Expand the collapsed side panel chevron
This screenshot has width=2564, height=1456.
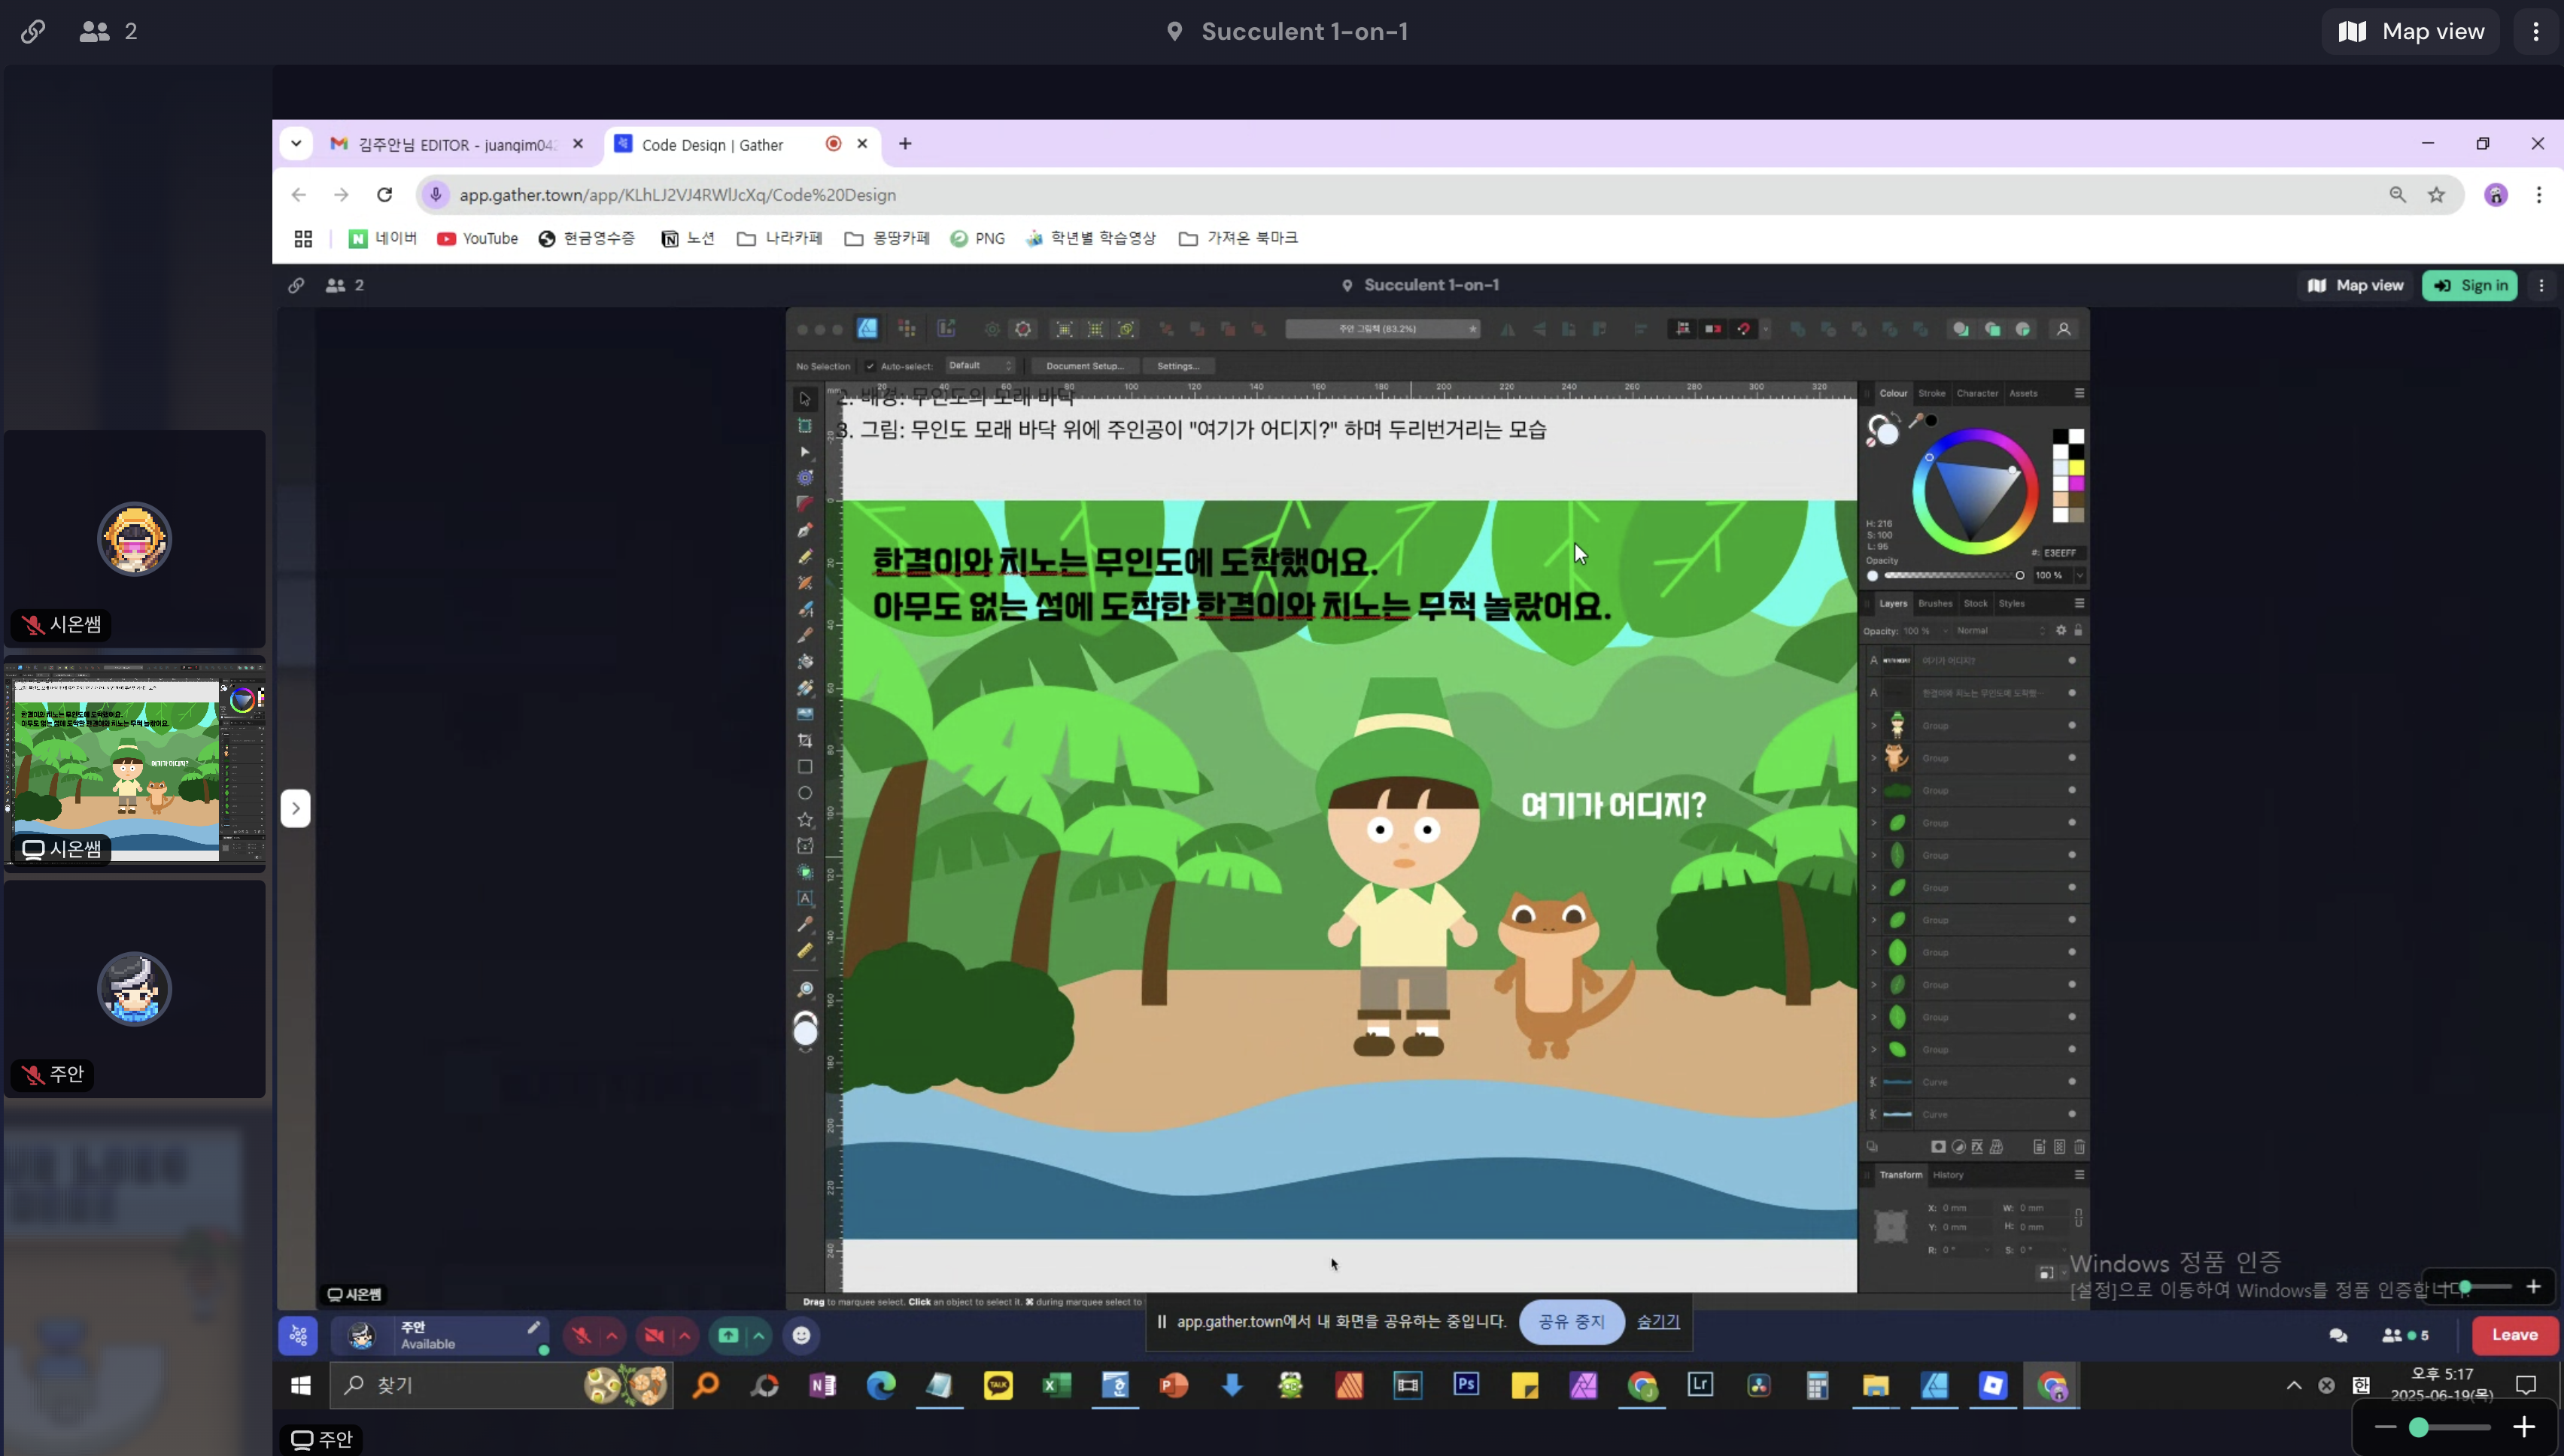pos(295,808)
